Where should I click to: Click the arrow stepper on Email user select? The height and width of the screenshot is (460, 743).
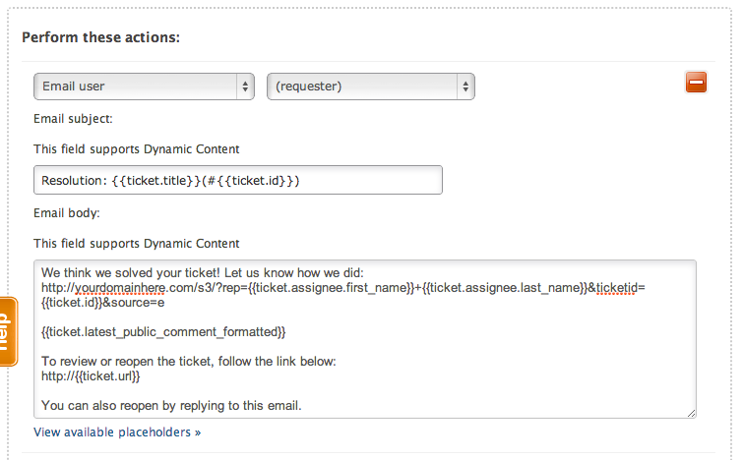244,86
